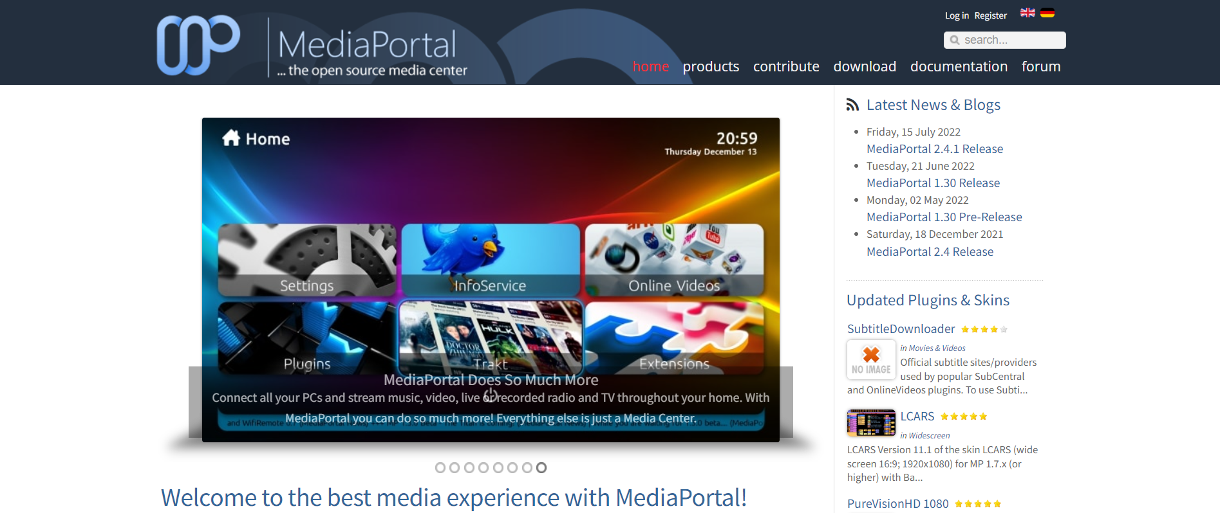Open the Widescreen category link

coord(929,436)
